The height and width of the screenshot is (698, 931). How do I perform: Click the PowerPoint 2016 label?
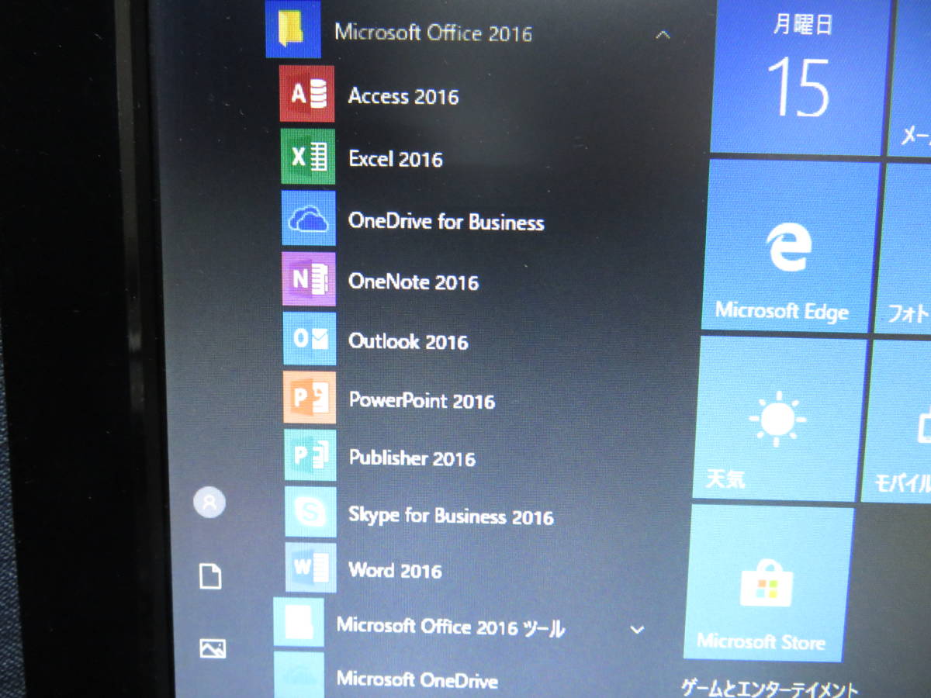(421, 400)
